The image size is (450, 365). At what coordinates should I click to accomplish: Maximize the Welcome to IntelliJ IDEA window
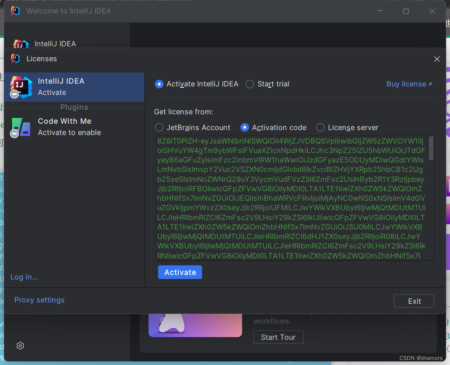pyautogui.click(x=406, y=11)
